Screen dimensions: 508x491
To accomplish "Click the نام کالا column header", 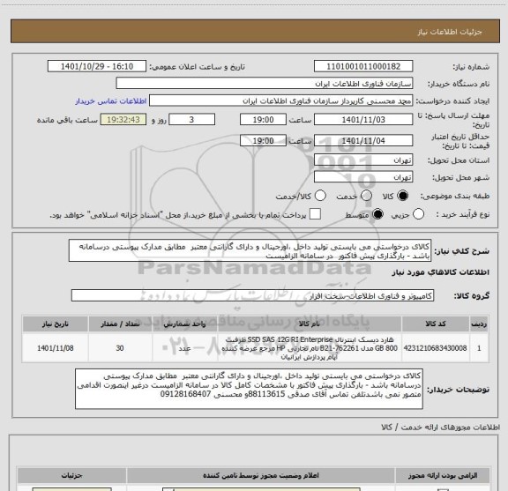I will pyautogui.click(x=310, y=324).
